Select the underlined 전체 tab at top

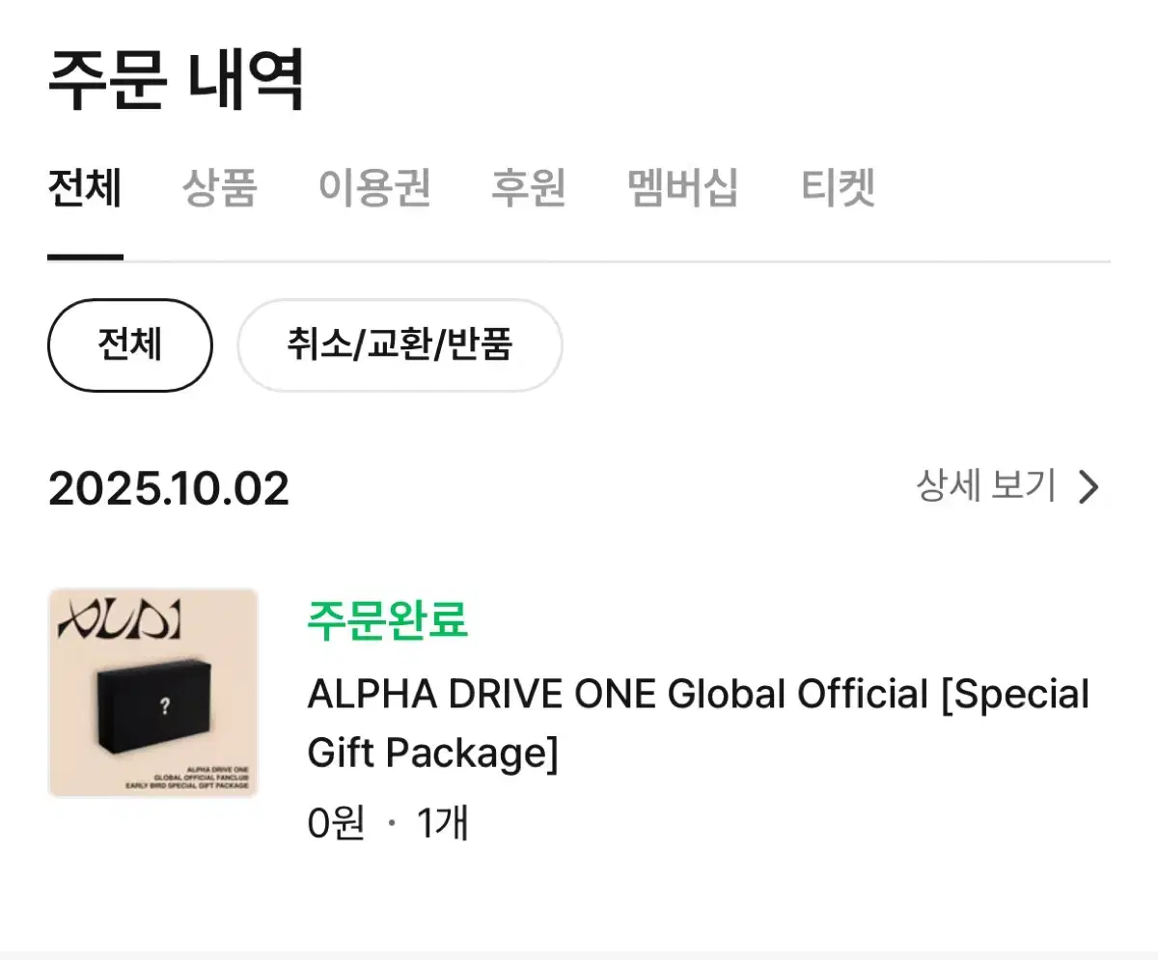tap(85, 187)
